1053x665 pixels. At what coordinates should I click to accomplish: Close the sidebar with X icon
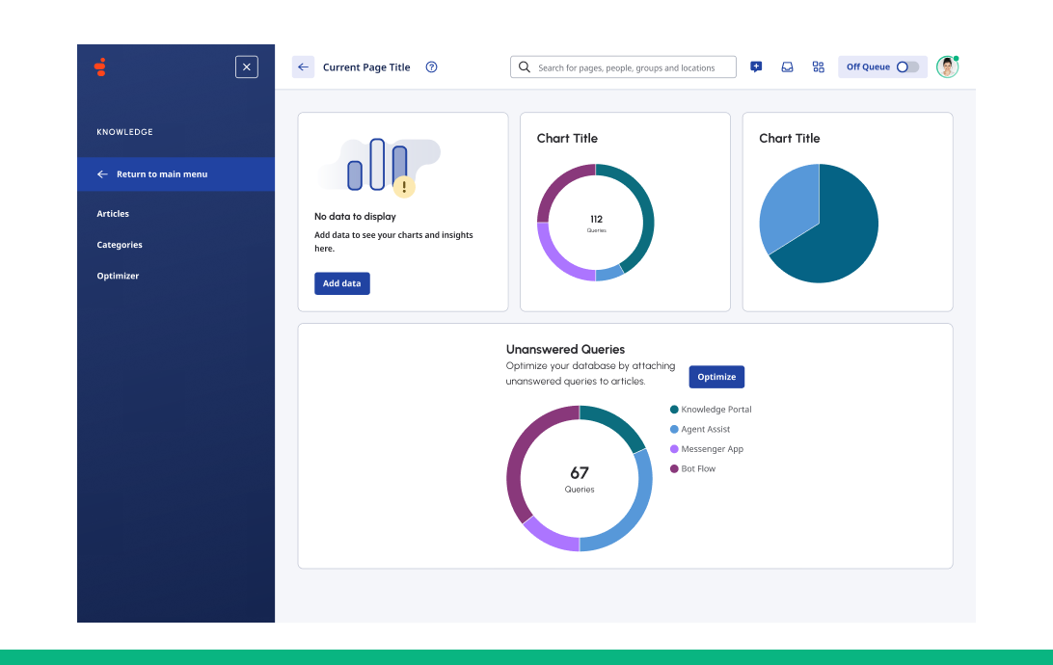247,66
